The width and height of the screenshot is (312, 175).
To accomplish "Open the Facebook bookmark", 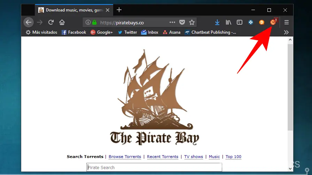I will pyautogui.click(x=74, y=32).
